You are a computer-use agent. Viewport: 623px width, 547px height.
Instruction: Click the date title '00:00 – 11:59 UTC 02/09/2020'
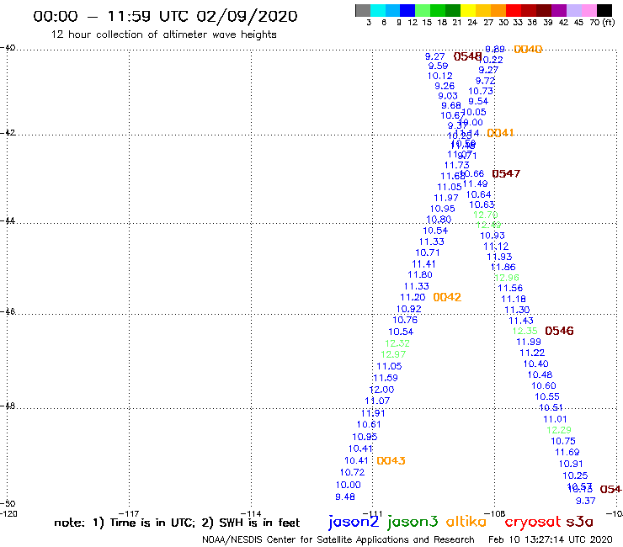[x=165, y=16]
